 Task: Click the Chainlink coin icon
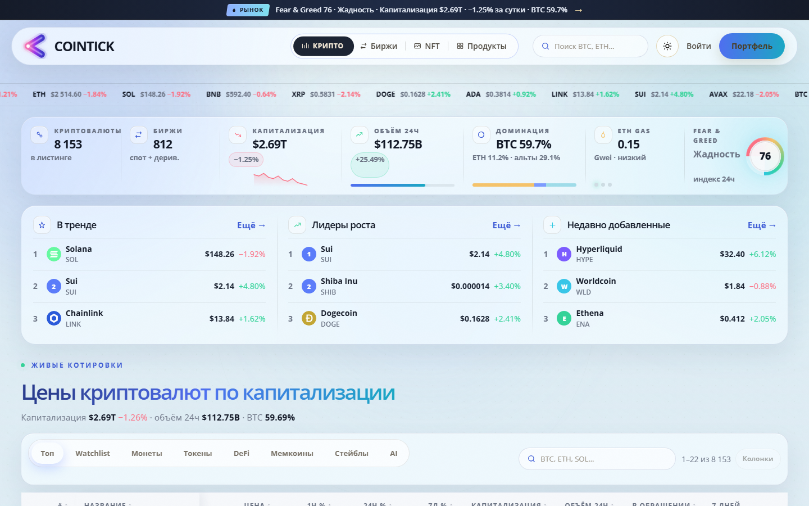click(54, 318)
